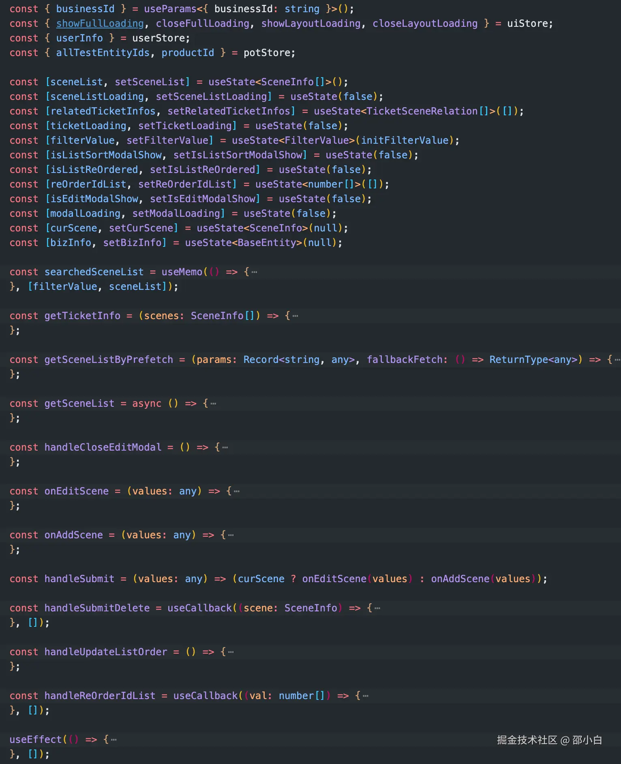Screen dimensions: 621x764
Task: Click the scenes parameter of getTicketInfo
Action: pyautogui.click(x=161, y=316)
